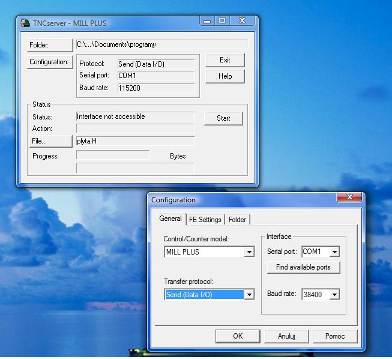Viewport: 392px width, 359px height.
Task: Click the Serial port COM1 field in TNCserver
Action: coord(156,76)
